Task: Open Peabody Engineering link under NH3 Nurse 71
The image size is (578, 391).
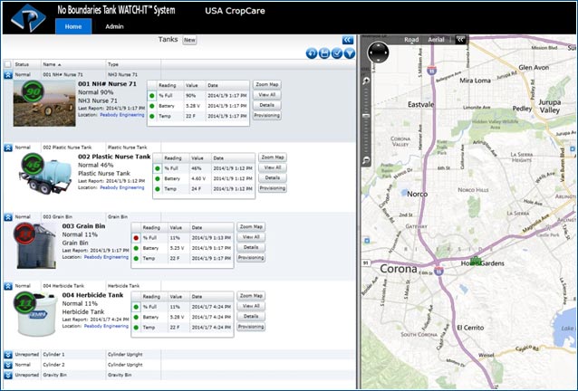Action: pos(122,115)
